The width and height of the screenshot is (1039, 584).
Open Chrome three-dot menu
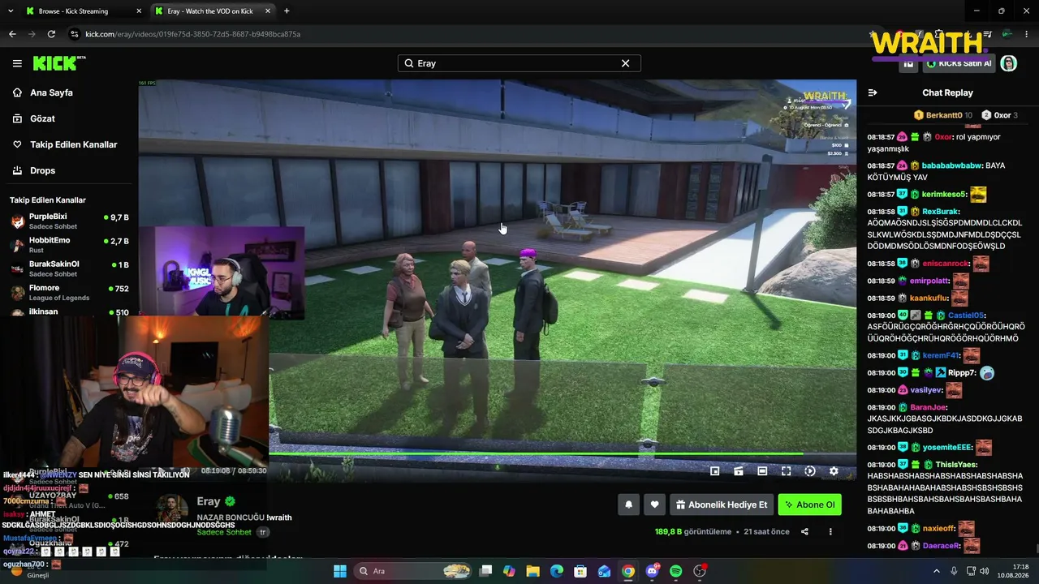pos(1025,34)
